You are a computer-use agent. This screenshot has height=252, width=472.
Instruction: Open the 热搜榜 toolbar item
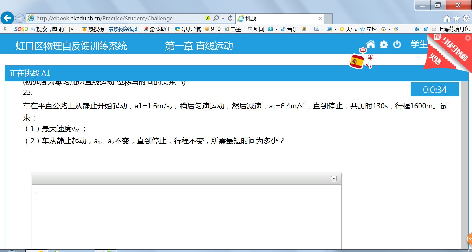[x=93, y=29]
